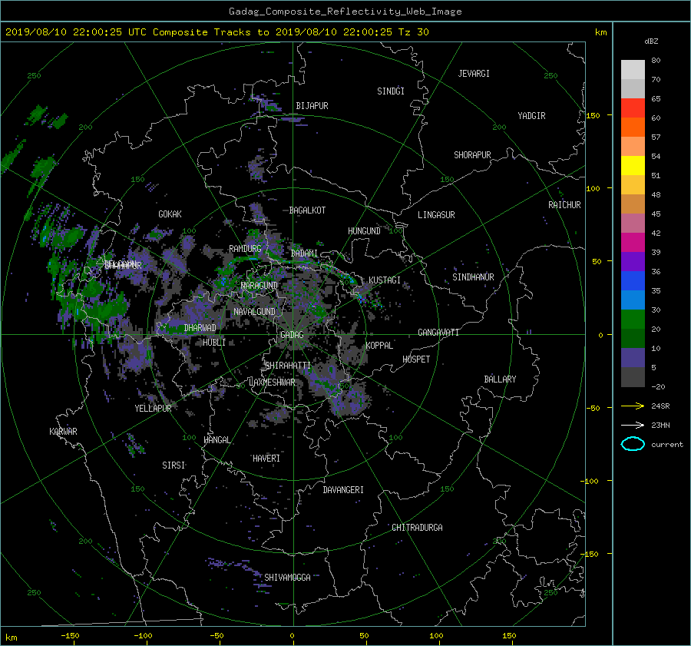This screenshot has height=646, width=691.
Task: Click the GOKAK city label
Action: [170, 214]
